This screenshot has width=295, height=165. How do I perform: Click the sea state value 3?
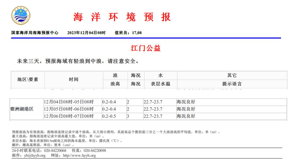pyautogui.click(x=128, y=116)
